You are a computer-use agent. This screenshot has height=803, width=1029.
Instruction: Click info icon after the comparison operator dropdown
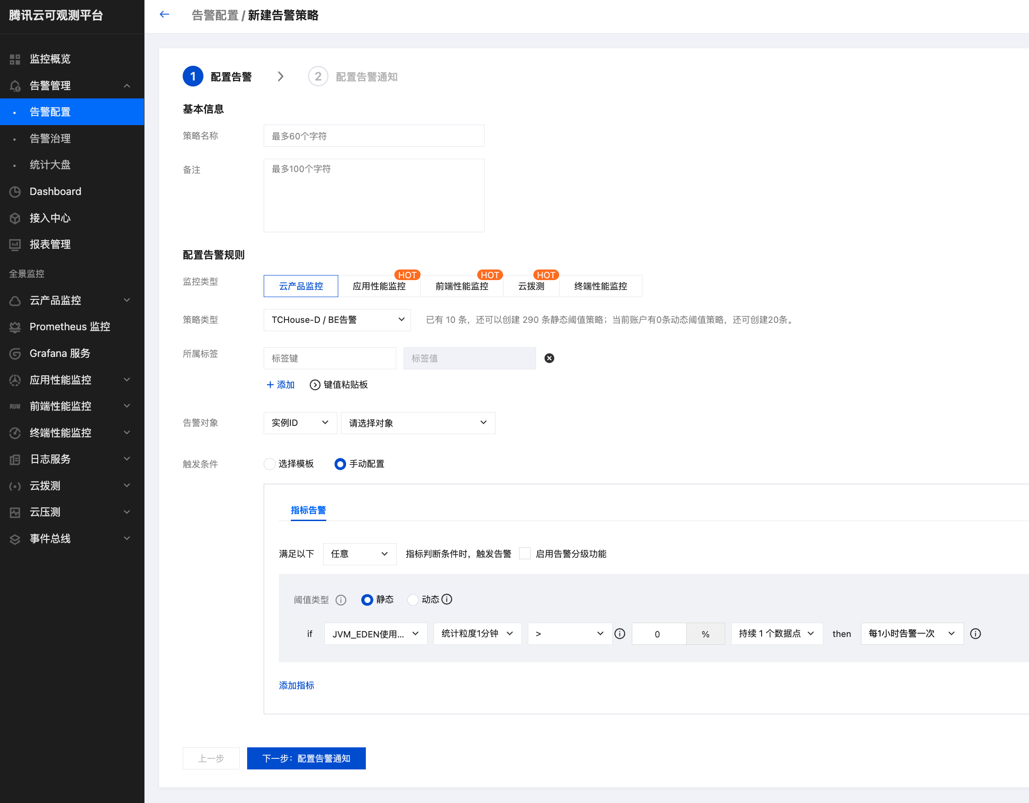(620, 634)
